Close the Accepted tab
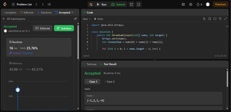This screenshot has width=231, height=112. pyautogui.click(x=72, y=12)
